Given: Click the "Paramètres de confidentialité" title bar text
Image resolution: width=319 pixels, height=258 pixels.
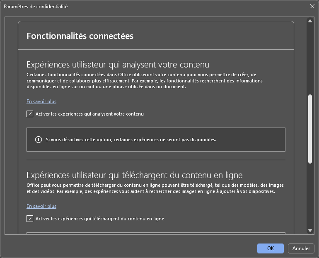Looking at the screenshot, I should (x=36, y=7).
